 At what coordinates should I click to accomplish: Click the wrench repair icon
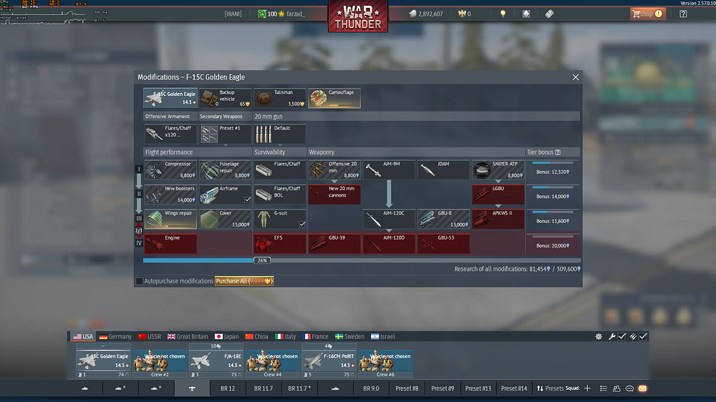(612, 336)
